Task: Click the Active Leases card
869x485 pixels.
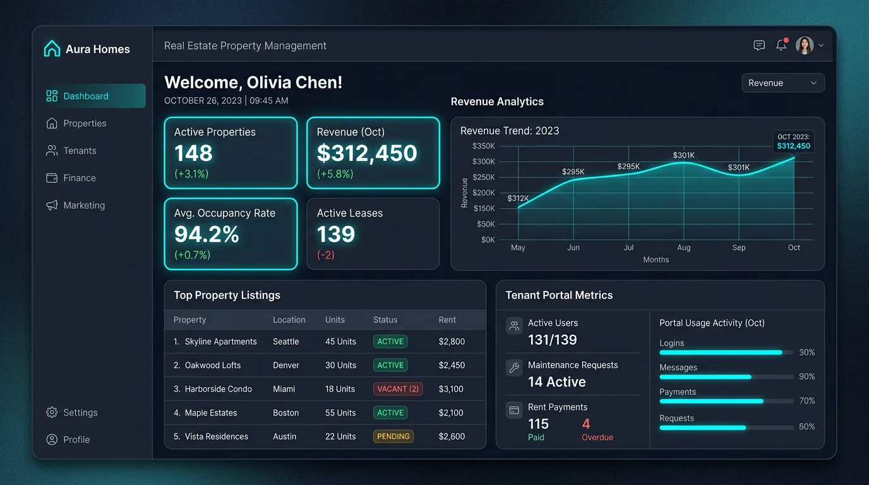Action: (373, 234)
